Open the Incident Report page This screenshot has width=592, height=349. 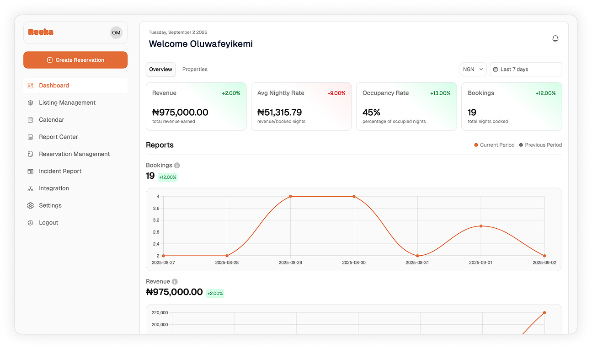pyautogui.click(x=59, y=171)
